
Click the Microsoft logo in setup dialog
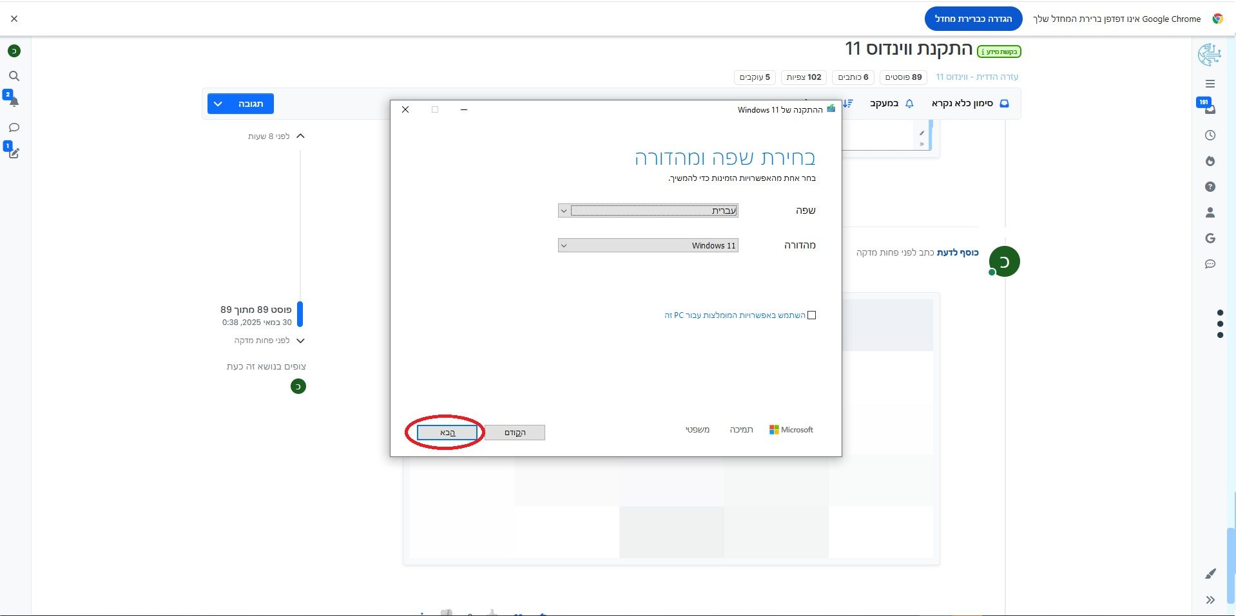click(791, 429)
